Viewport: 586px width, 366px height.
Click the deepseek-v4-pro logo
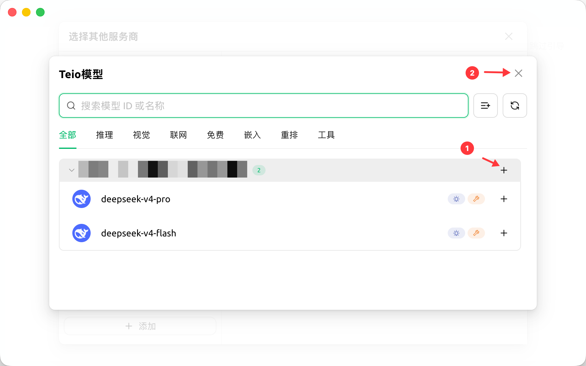[81, 199]
